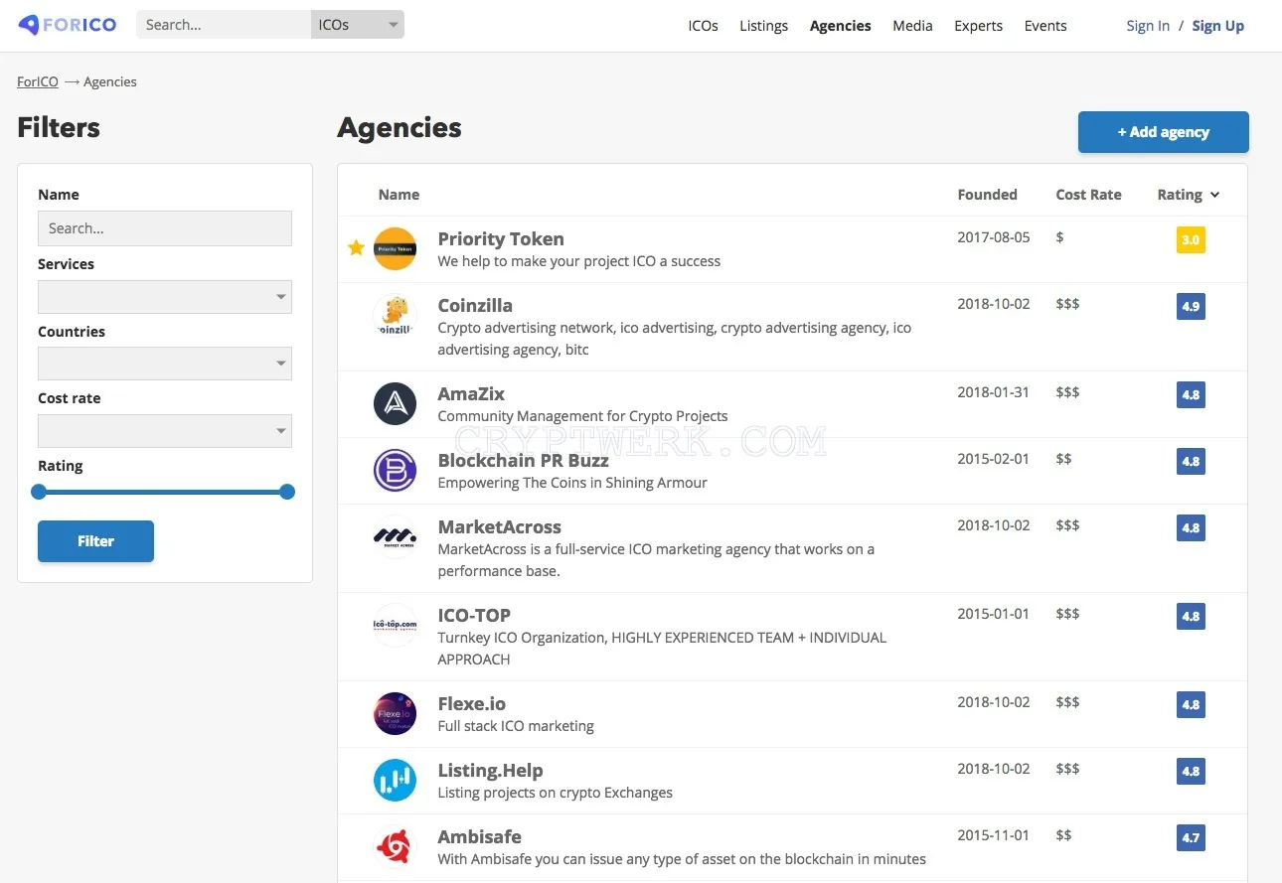Click ICO-TOP's 4.8 rating badge
The image size is (1282, 883).
pos(1191,617)
